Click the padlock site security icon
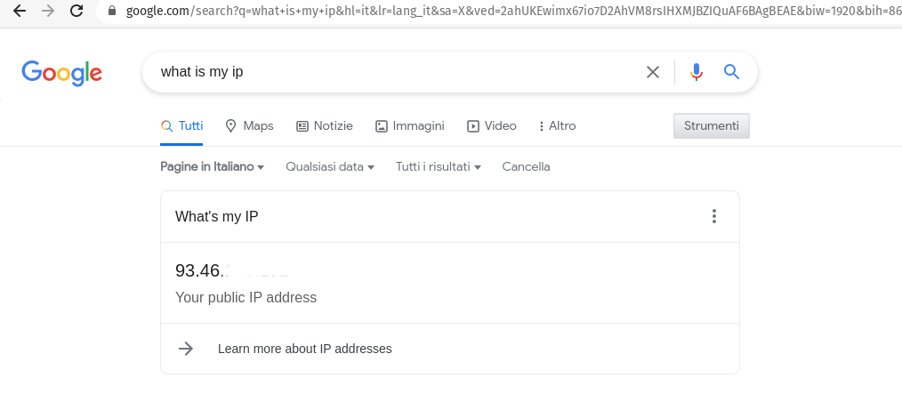Screen dimensions: 902x402 point(111,12)
